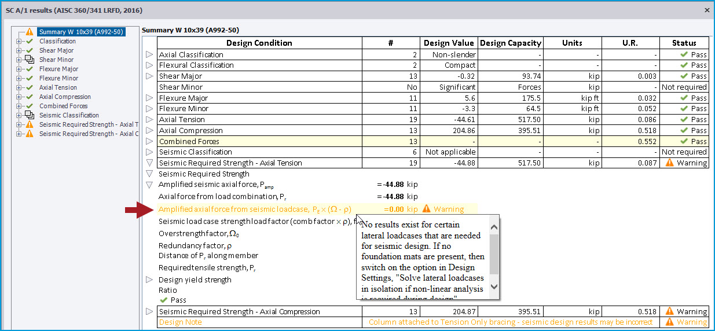
Task: Click the Seismic Classification tree node icon
Action: (x=30, y=115)
